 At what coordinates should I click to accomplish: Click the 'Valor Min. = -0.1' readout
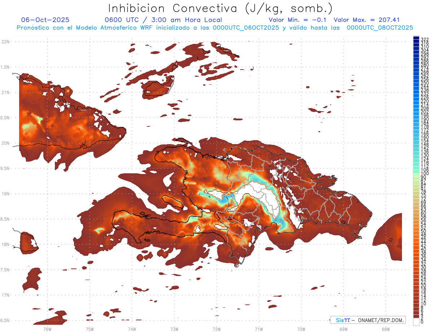297,20
